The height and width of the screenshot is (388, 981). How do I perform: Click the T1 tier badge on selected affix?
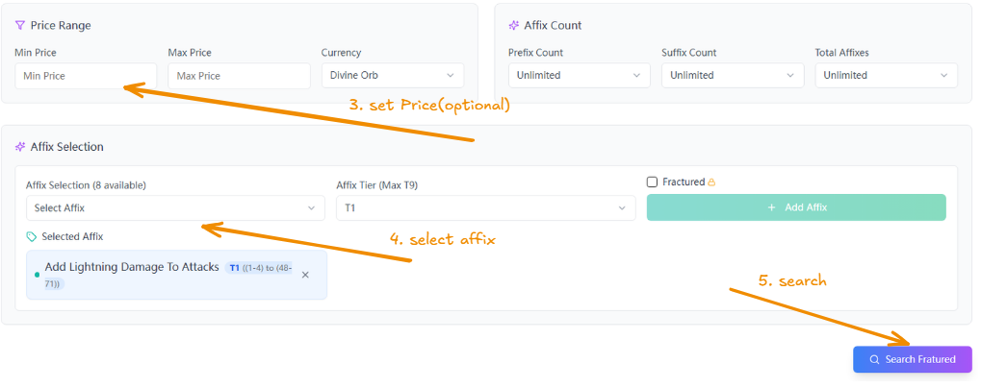click(x=235, y=268)
